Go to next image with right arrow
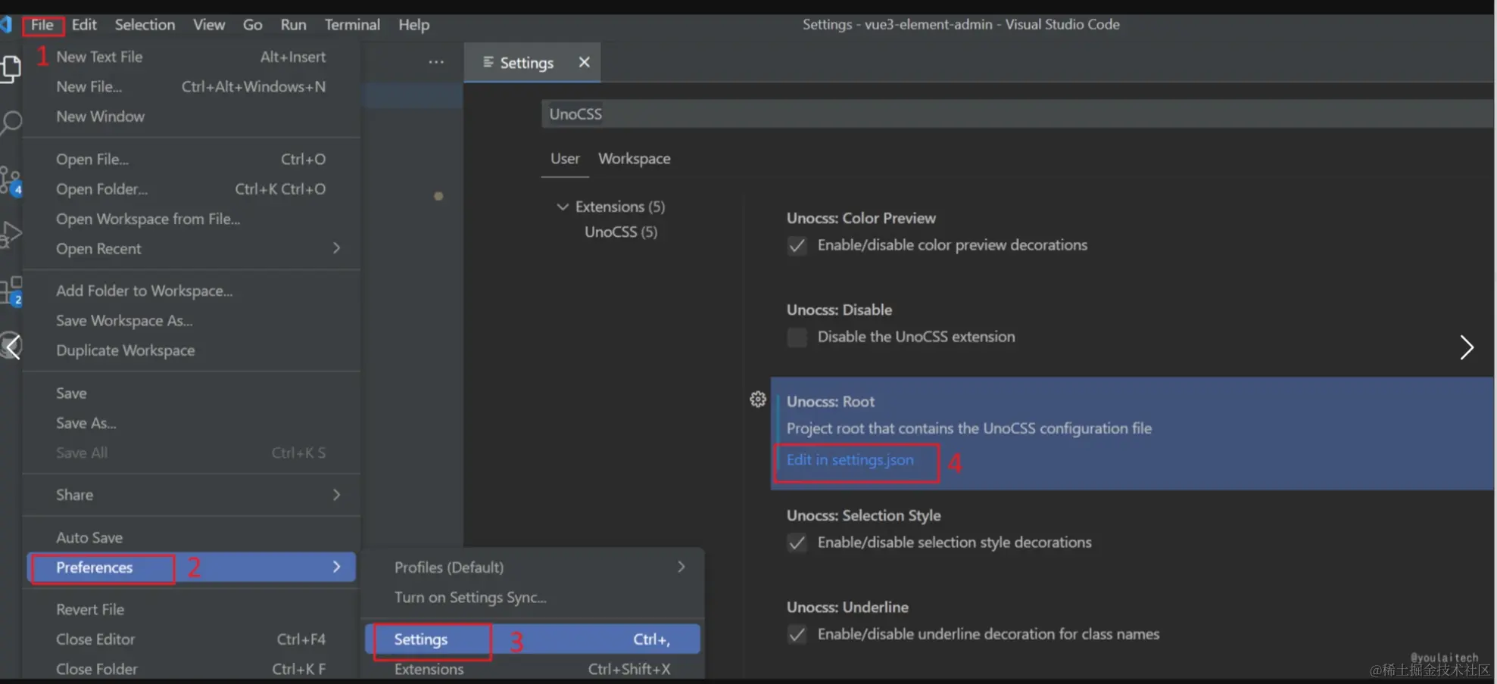Viewport: 1497px width, 684px height. tap(1467, 347)
